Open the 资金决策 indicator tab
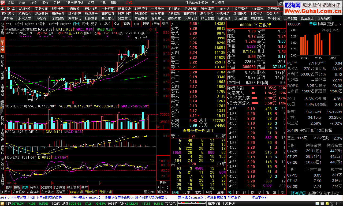The height and width of the screenshot is (206, 343). (73, 188)
